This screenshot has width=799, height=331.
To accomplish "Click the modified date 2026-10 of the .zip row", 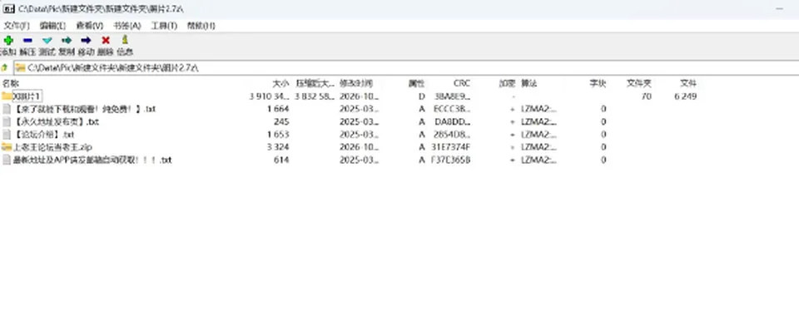I will click(x=360, y=147).
